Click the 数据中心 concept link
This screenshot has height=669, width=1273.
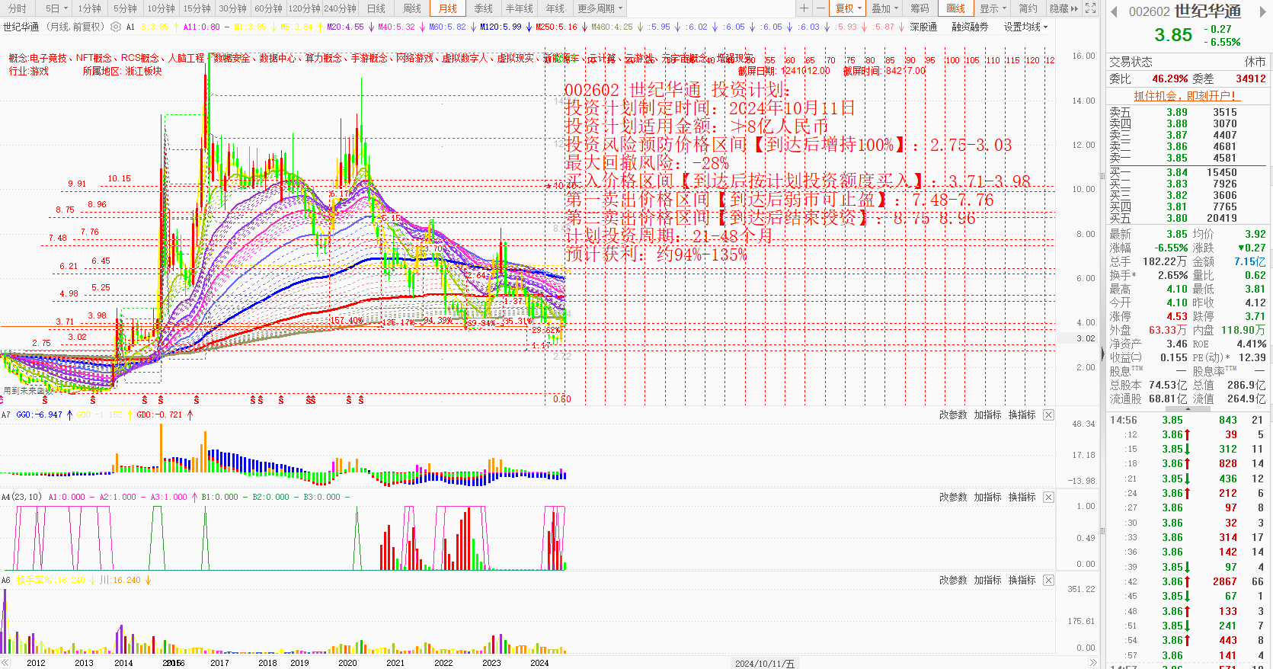point(277,58)
